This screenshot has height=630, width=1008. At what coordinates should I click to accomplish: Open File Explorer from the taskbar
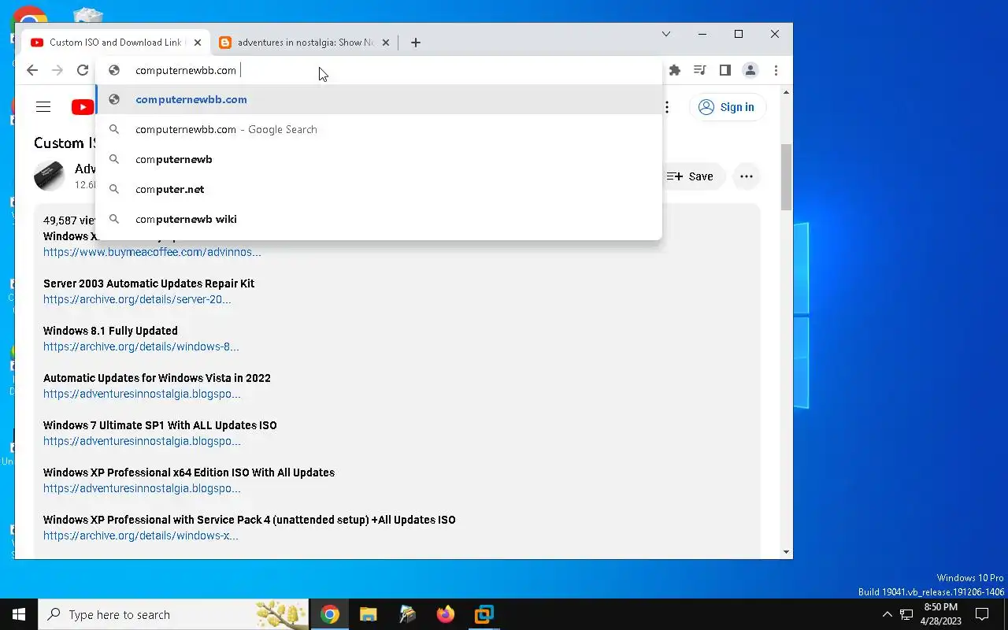pos(368,614)
